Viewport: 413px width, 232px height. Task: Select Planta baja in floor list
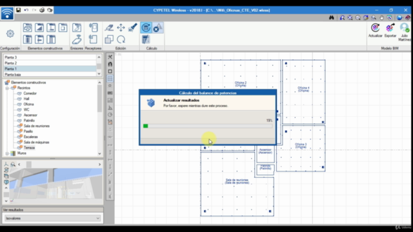click(50, 75)
